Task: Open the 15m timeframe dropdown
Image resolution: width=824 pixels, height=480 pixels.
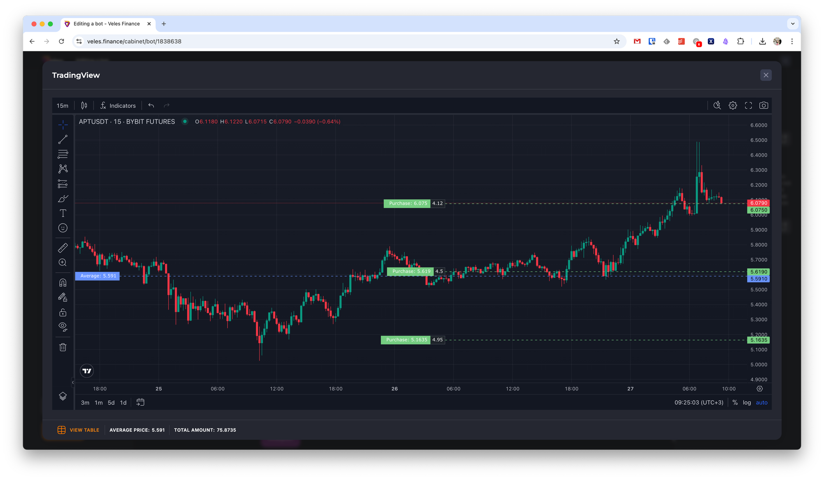Action: point(63,106)
